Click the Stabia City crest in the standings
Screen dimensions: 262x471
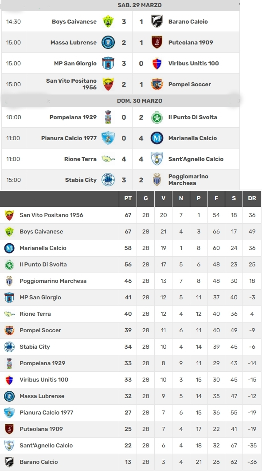9,346
